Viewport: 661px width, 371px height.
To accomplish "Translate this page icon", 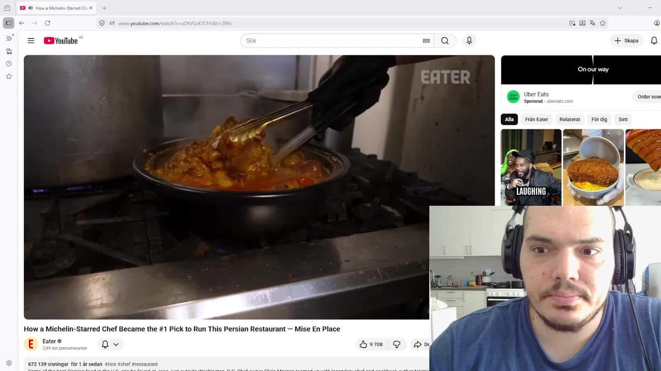I will coord(592,23).
